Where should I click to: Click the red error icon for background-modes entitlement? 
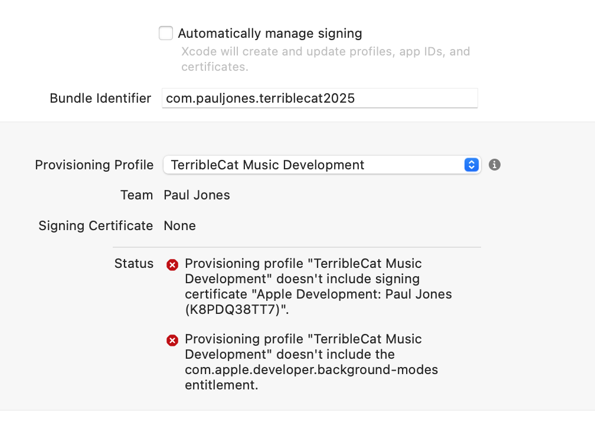(x=172, y=340)
